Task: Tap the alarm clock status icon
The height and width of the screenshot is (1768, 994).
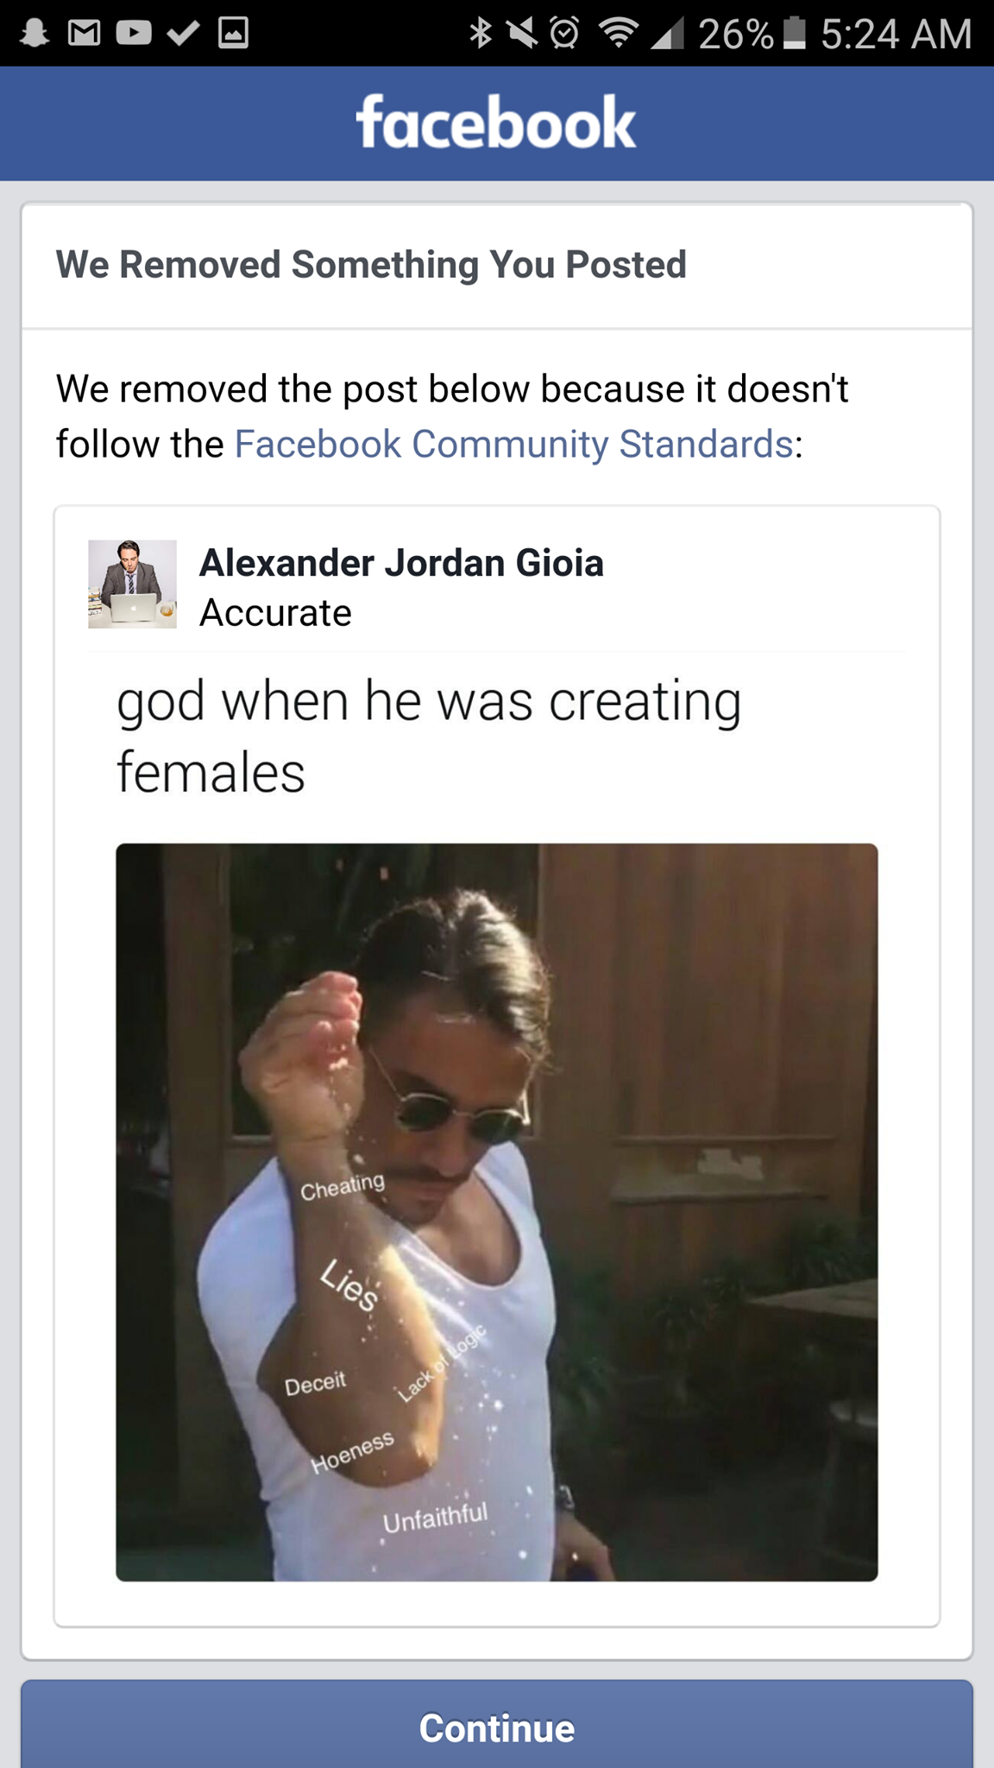Action: point(564,33)
